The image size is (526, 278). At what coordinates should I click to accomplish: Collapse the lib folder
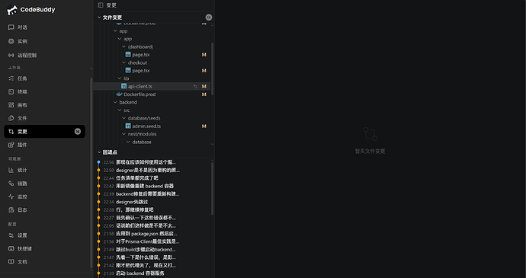pos(120,78)
